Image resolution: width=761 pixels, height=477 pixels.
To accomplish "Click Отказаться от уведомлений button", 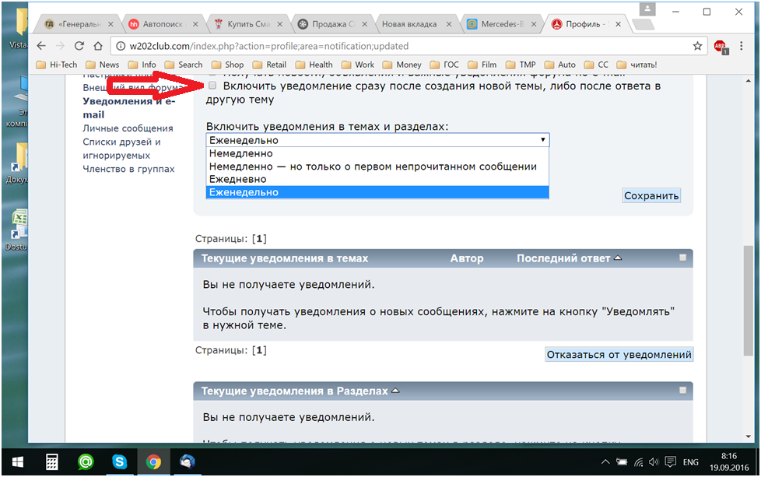I will 619,355.
